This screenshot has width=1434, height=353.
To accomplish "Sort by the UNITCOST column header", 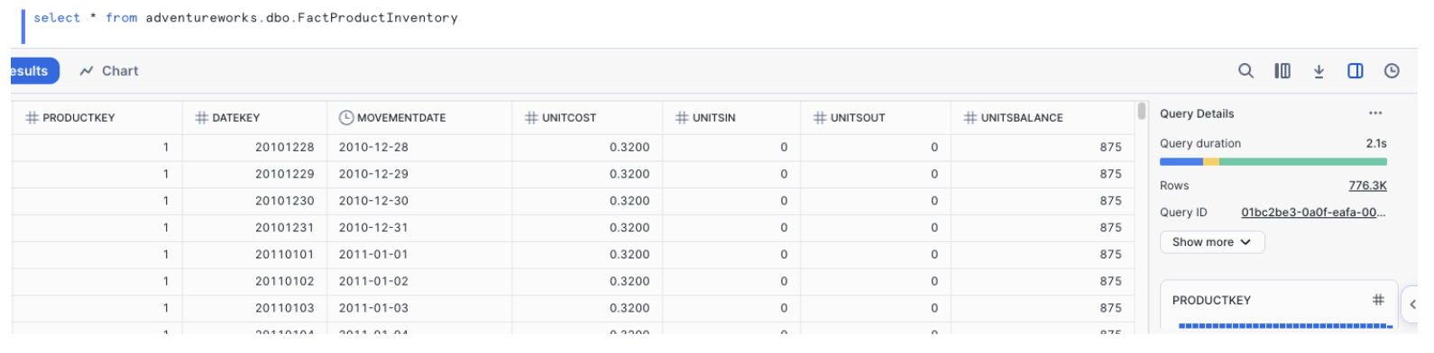I will (587, 118).
